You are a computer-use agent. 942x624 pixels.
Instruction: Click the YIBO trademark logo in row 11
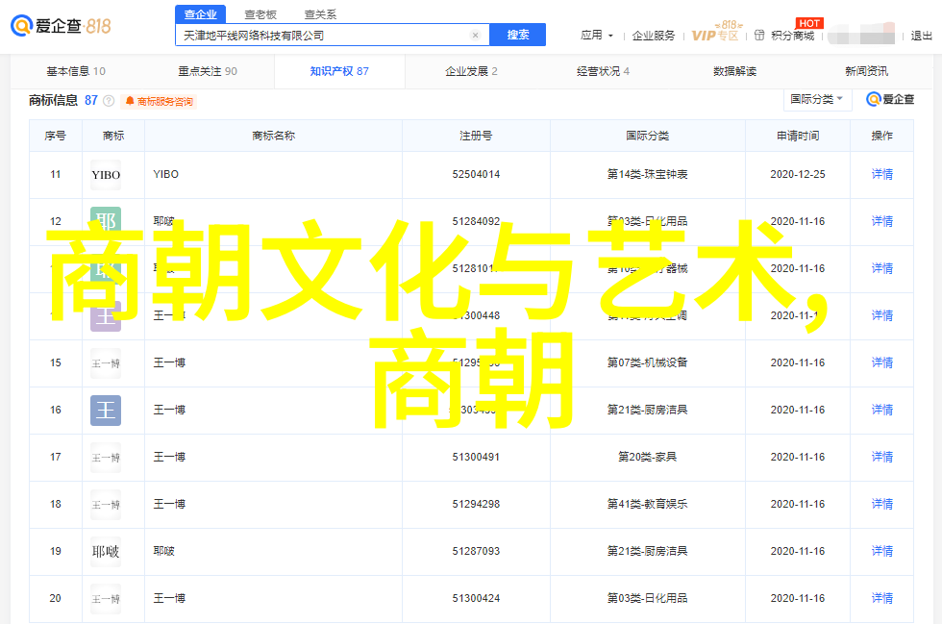coord(106,175)
